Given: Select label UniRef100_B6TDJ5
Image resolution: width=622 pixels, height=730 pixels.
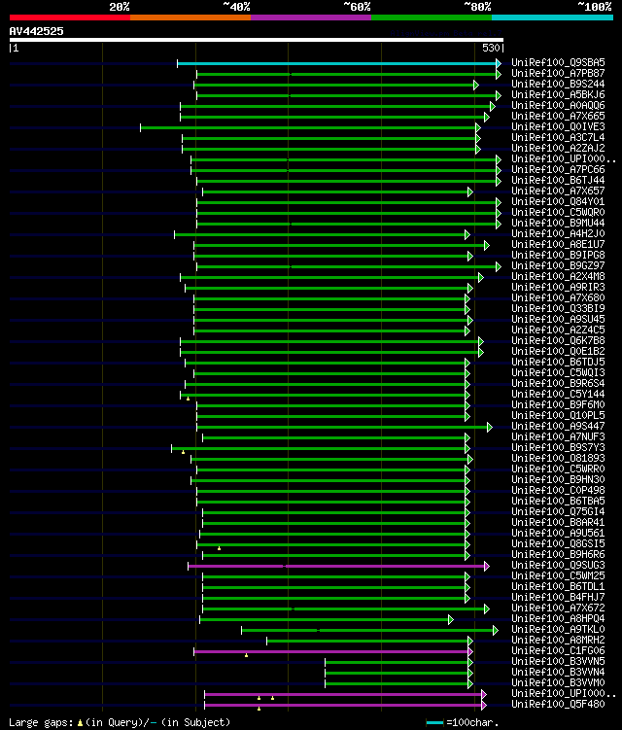Looking at the screenshot, I should (558, 363).
